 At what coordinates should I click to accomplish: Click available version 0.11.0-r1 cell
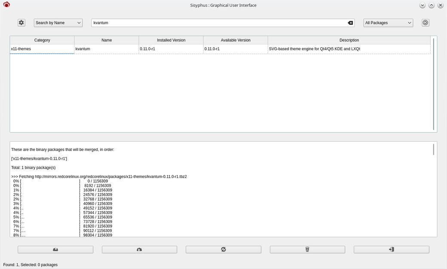pos(236,49)
